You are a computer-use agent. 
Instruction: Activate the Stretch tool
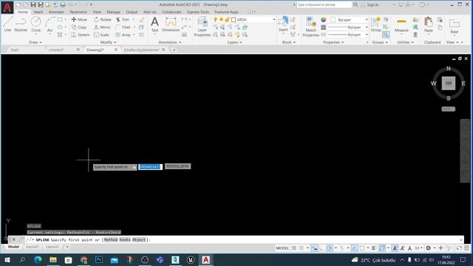[x=81, y=35]
